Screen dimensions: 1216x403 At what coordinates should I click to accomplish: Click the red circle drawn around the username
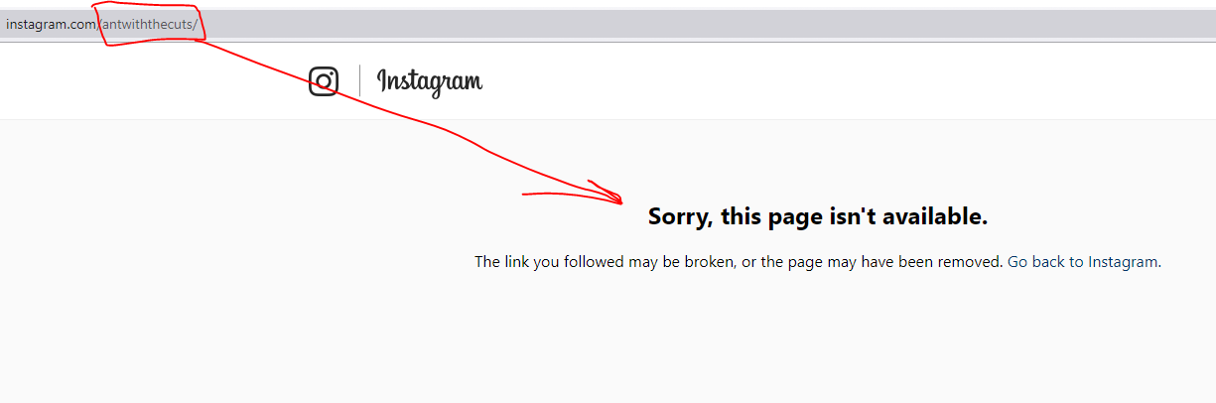[150, 25]
